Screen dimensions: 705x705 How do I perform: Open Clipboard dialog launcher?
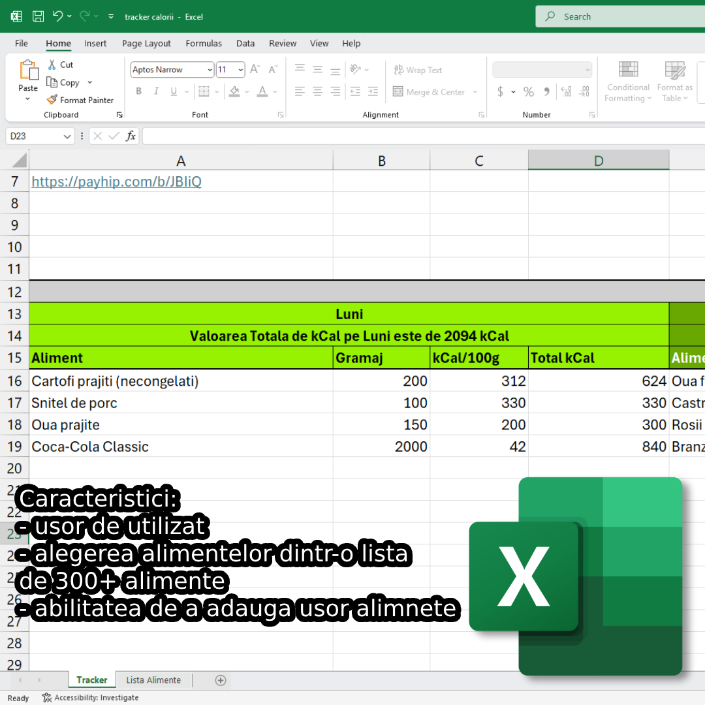tap(119, 115)
